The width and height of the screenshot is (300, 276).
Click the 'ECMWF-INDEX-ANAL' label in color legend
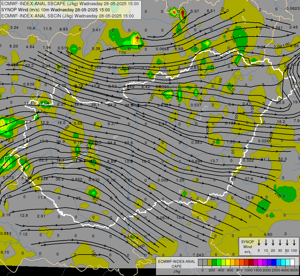[177, 262]
